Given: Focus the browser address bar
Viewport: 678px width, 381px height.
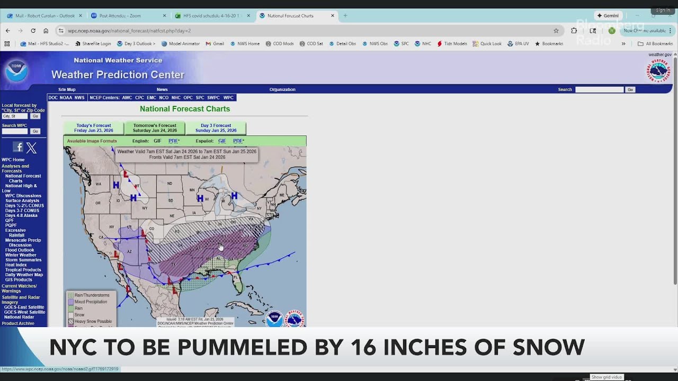Looking at the screenshot, I should tap(307, 31).
